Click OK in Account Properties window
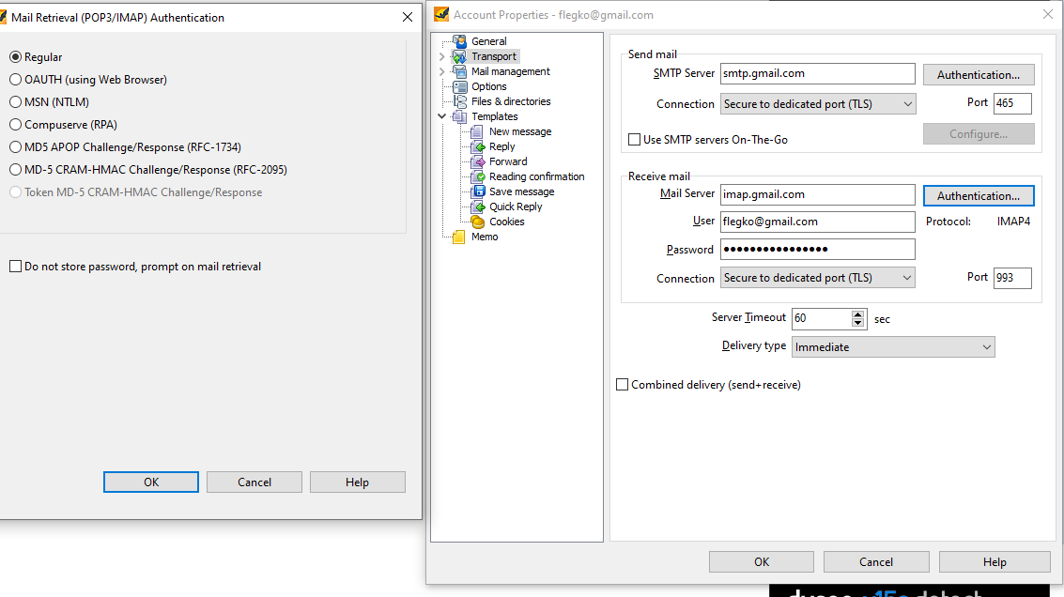The height and width of the screenshot is (597, 1064). [x=762, y=561]
